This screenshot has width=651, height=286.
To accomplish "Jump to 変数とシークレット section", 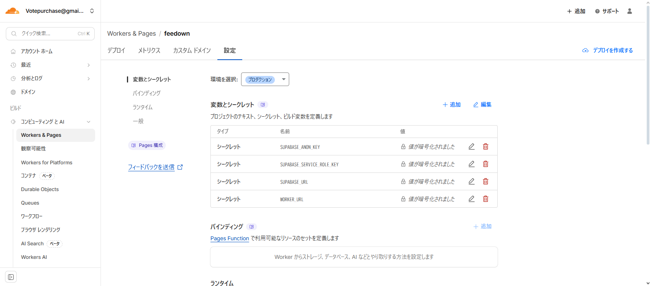I will point(152,79).
